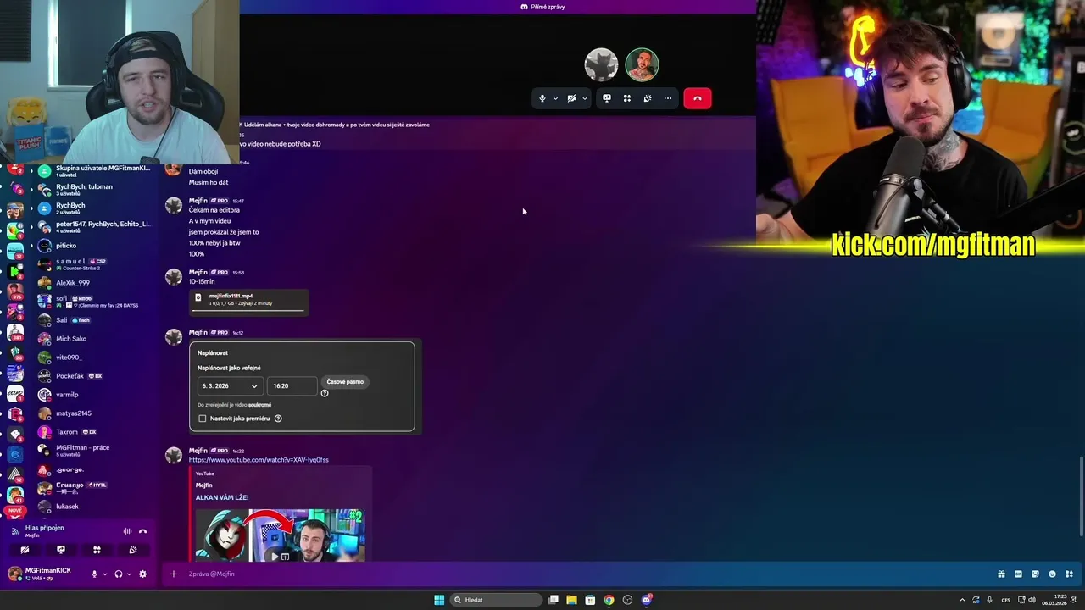Open direct message with Mich Sako
Viewport: 1085px width, 610px height.
pyautogui.click(x=93, y=338)
